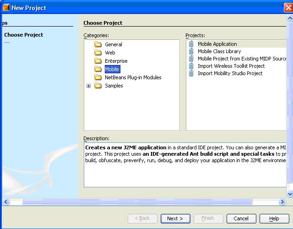Select the Enterprise category label
The height and width of the screenshot is (229, 293).
[116, 61]
